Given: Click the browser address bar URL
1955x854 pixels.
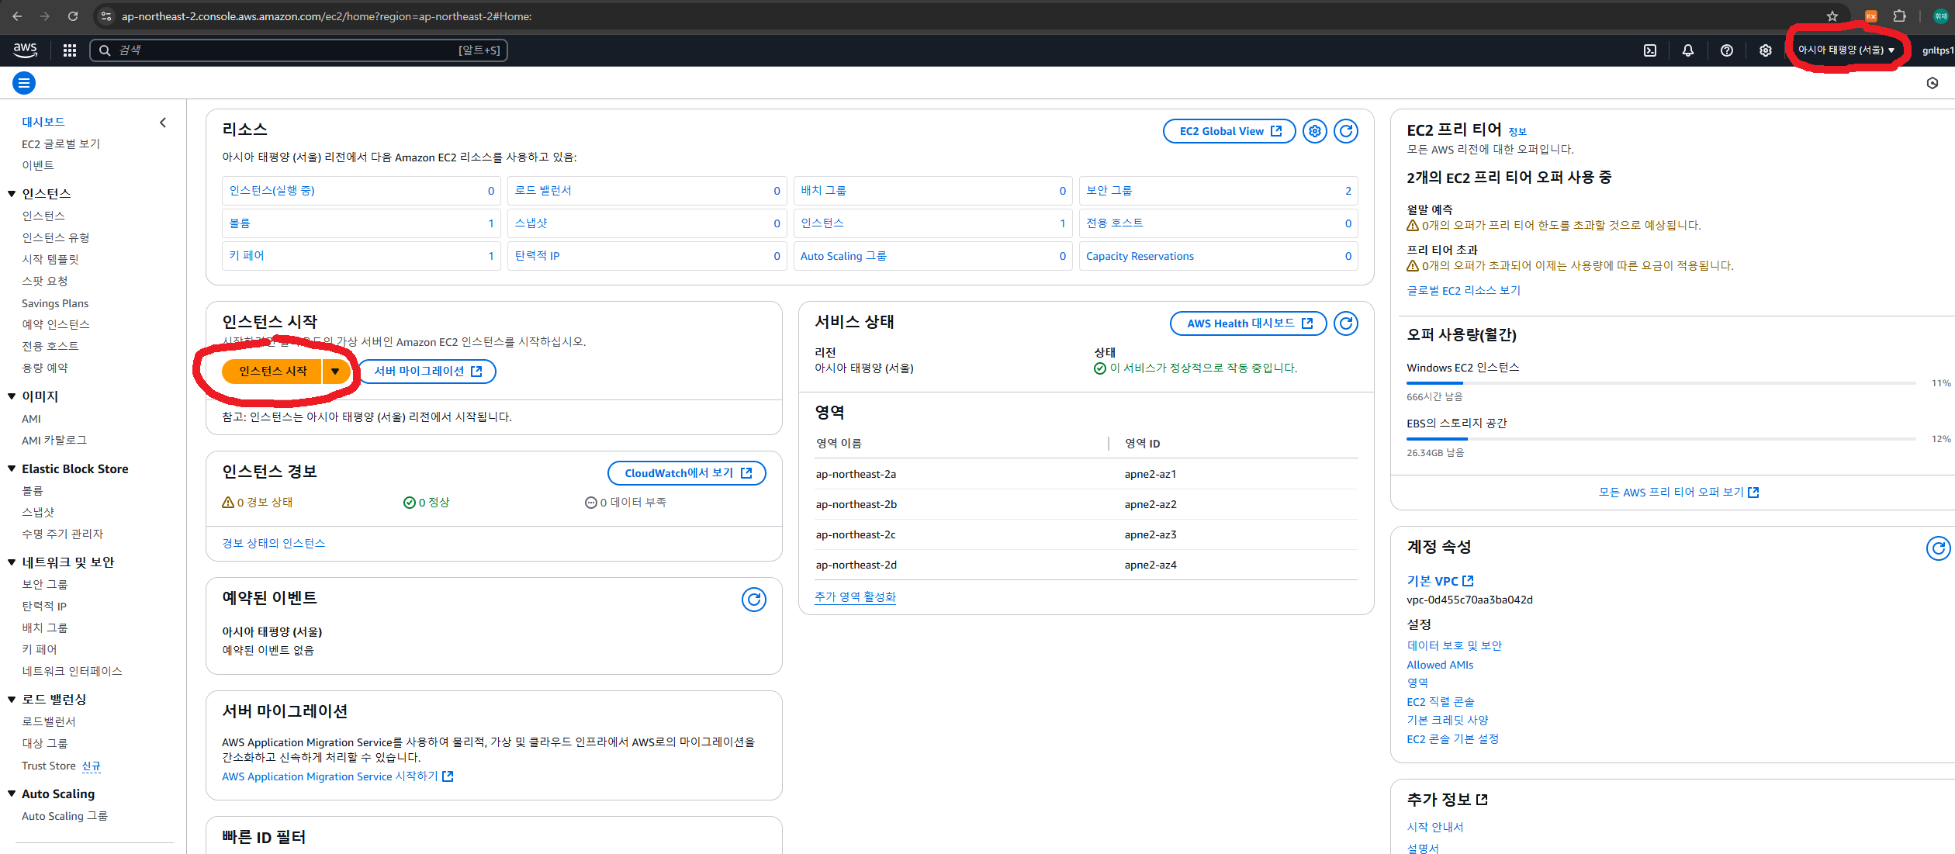Looking at the screenshot, I should click(x=327, y=16).
